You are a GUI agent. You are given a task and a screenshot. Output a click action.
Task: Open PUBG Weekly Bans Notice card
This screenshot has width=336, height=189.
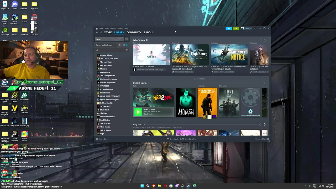pos(229,55)
